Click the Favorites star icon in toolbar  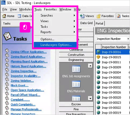tap(99, 16)
